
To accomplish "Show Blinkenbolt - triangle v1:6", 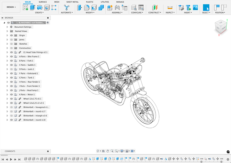I will coord(11,116).
